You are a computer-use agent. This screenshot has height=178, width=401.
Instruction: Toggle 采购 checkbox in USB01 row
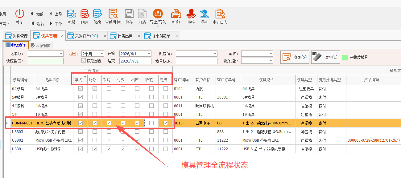point(109,149)
